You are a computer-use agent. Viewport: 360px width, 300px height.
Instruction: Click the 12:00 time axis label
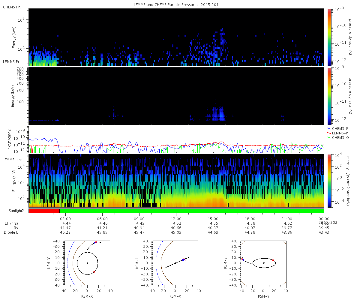coord(176,219)
